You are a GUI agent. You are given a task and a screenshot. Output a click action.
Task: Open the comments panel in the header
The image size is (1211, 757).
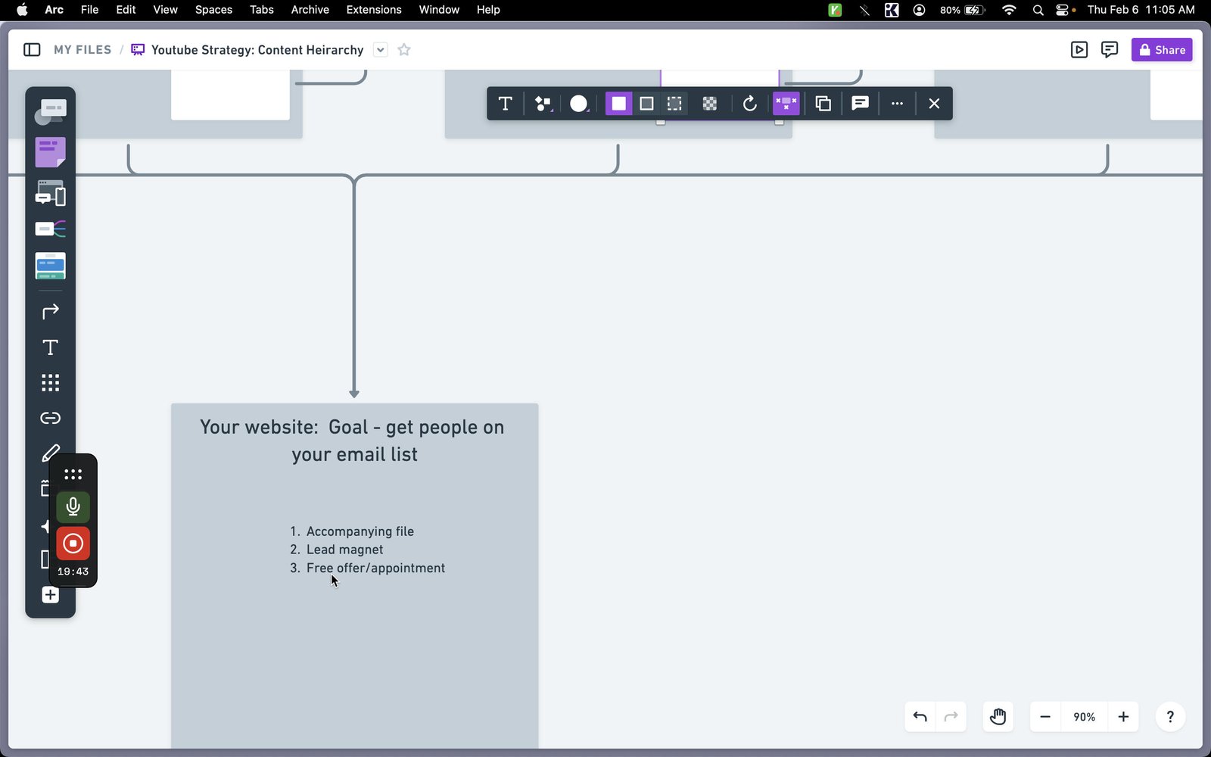pos(1110,50)
